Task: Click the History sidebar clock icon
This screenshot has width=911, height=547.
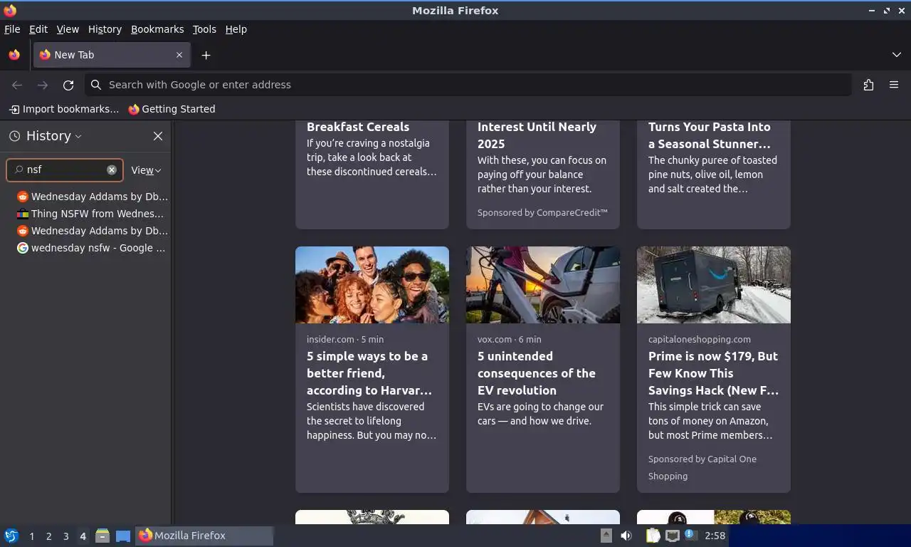Action: coord(14,136)
